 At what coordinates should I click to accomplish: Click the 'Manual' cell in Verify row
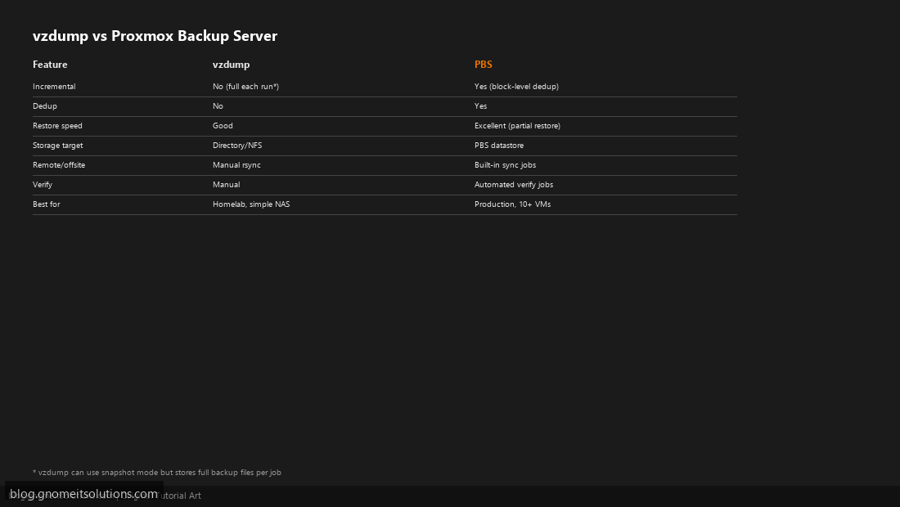pyautogui.click(x=226, y=185)
